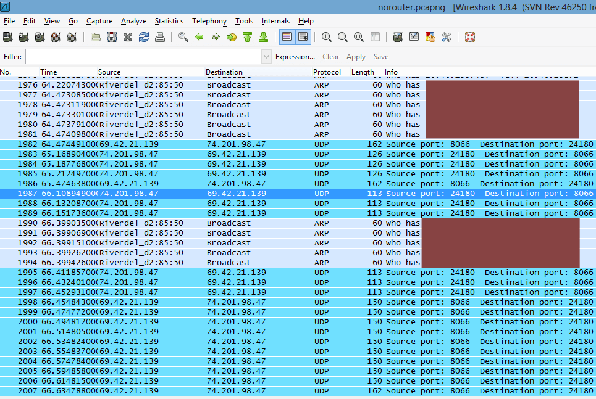Open the capture interfaces list icon
Viewport: 596px width, 399px height.
(7, 37)
